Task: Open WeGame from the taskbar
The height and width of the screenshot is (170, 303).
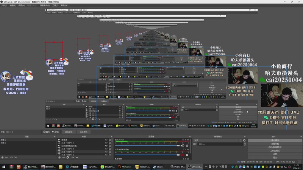Action: (125, 167)
